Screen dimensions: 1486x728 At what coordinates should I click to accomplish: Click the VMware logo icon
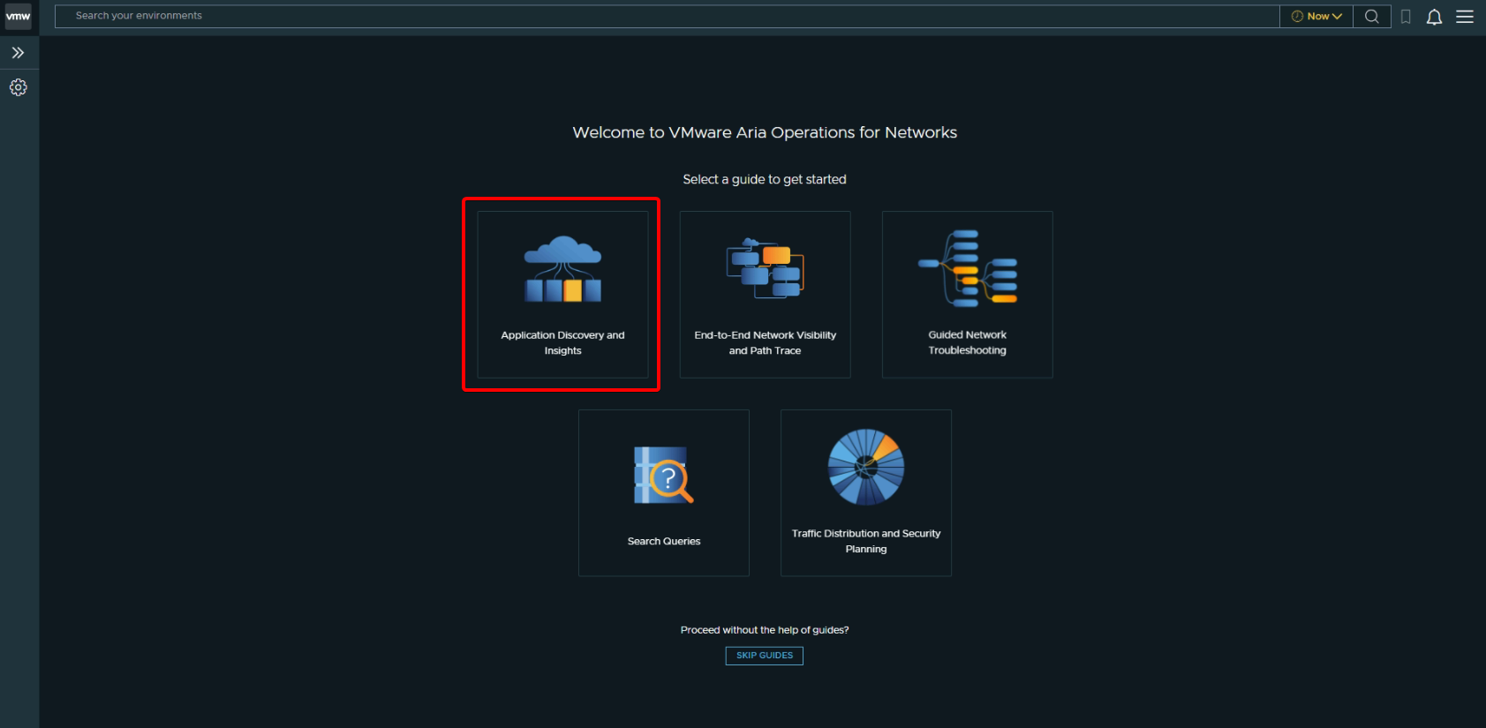(x=18, y=16)
